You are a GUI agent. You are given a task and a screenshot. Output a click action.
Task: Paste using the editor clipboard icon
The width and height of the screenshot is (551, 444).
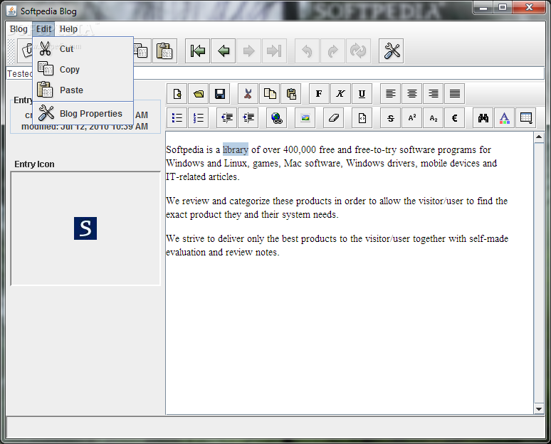click(291, 94)
